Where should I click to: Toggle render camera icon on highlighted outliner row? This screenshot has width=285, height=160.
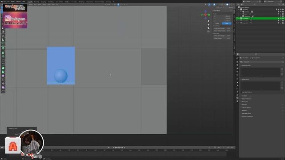pyautogui.click(x=283, y=19)
